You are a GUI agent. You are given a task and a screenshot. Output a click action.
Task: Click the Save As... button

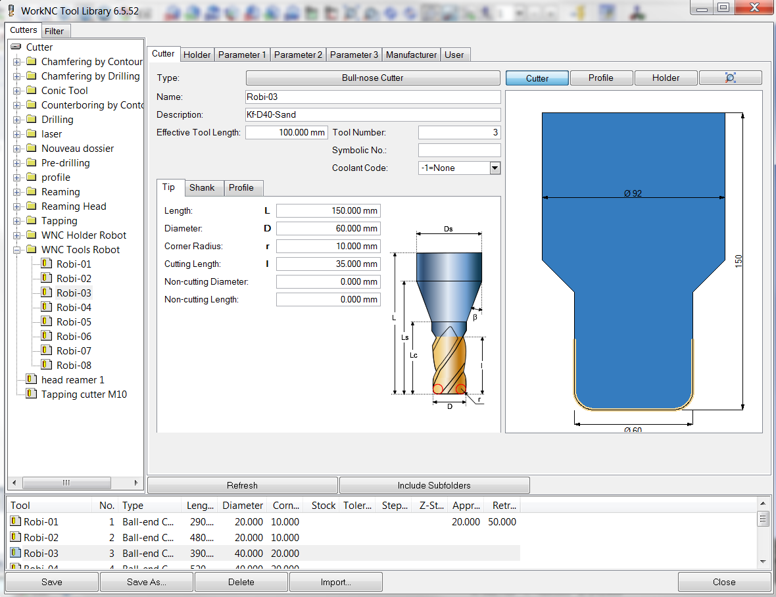[x=147, y=582]
